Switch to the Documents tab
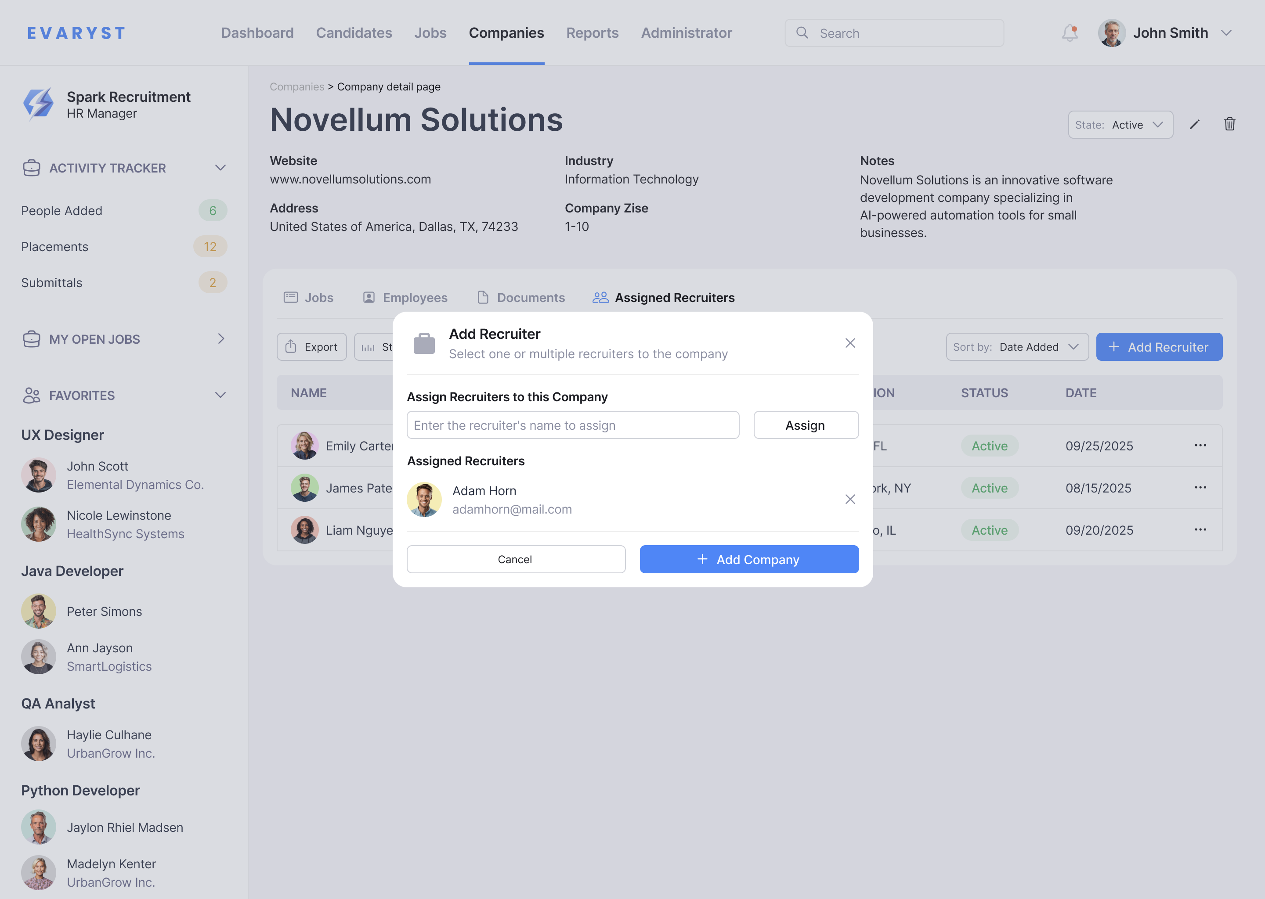 point(520,297)
